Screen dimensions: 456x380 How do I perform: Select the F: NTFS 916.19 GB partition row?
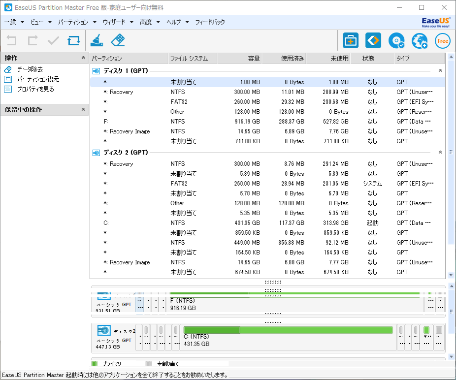tap(267, 122)
